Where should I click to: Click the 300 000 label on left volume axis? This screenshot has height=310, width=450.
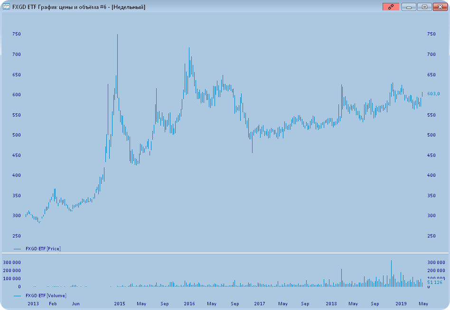[12, 263]
